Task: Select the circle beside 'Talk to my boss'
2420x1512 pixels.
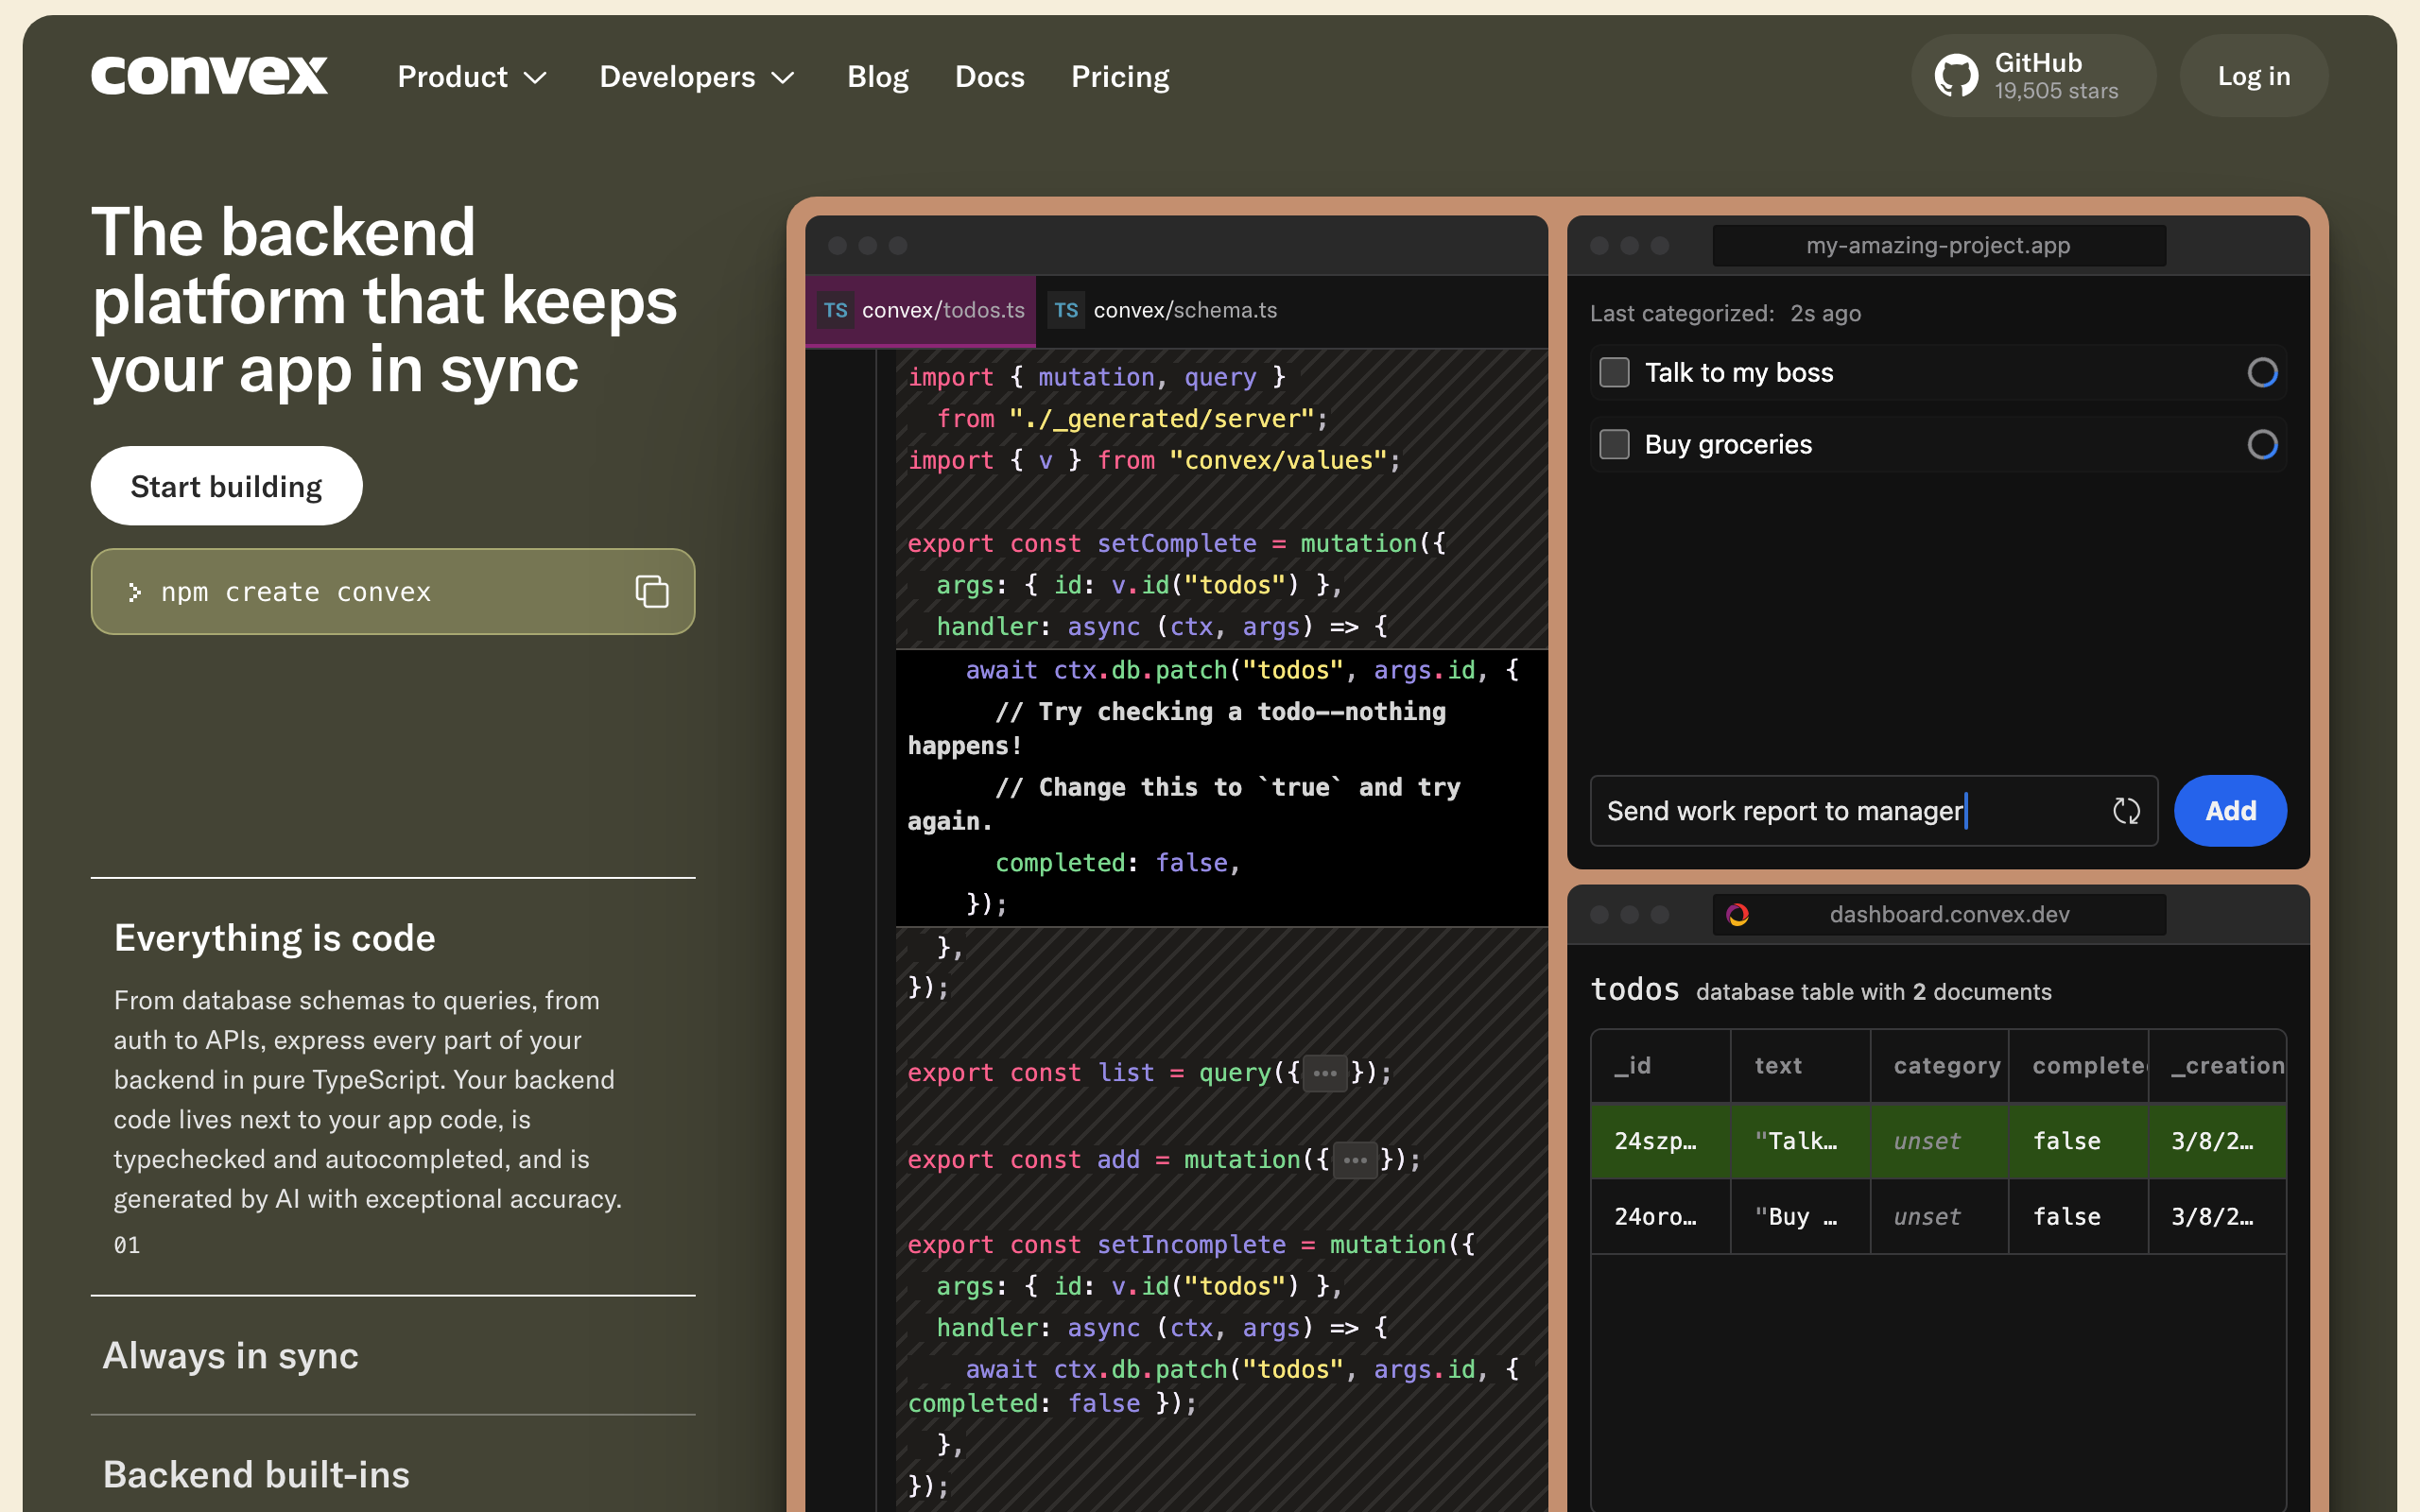Action: tap(2262, 372)
